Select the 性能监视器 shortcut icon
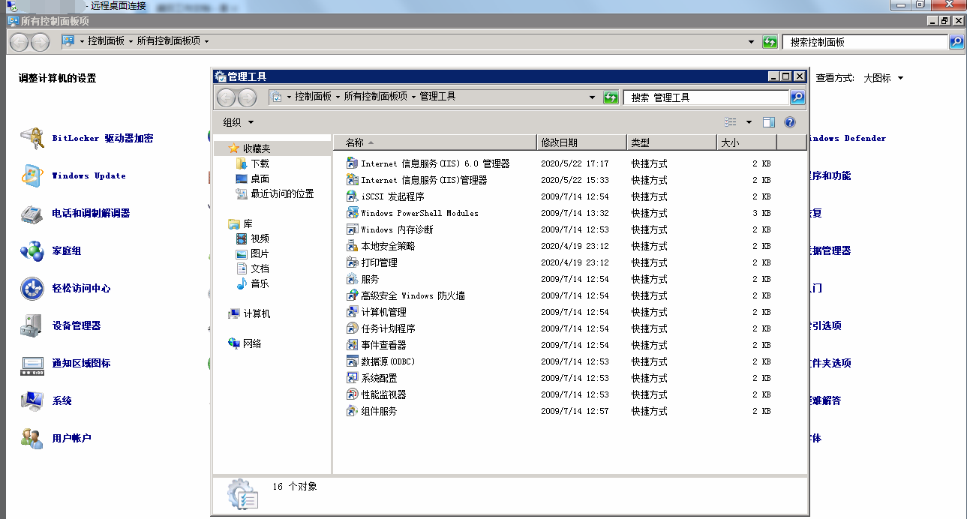 tap(353, 394)
